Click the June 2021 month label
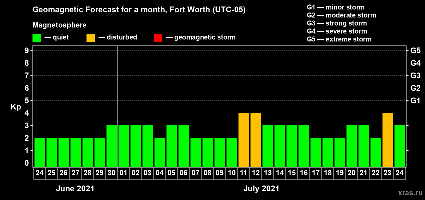Viewport: 425px width, 200px height. [75, 188]
